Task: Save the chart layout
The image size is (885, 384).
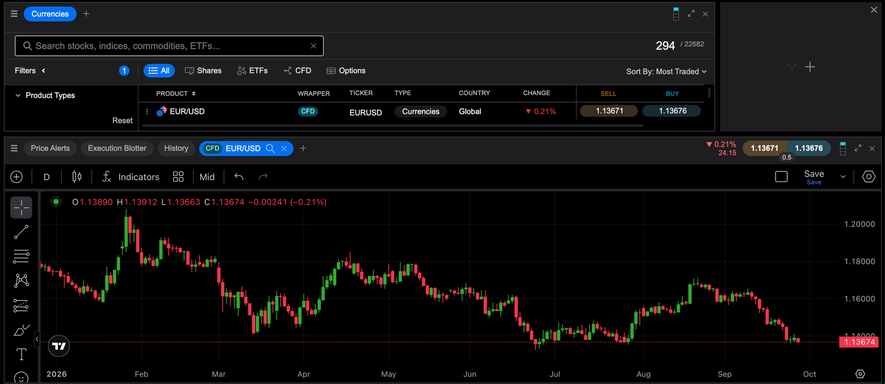Action: pyautogui.click(x=814, y=177)
